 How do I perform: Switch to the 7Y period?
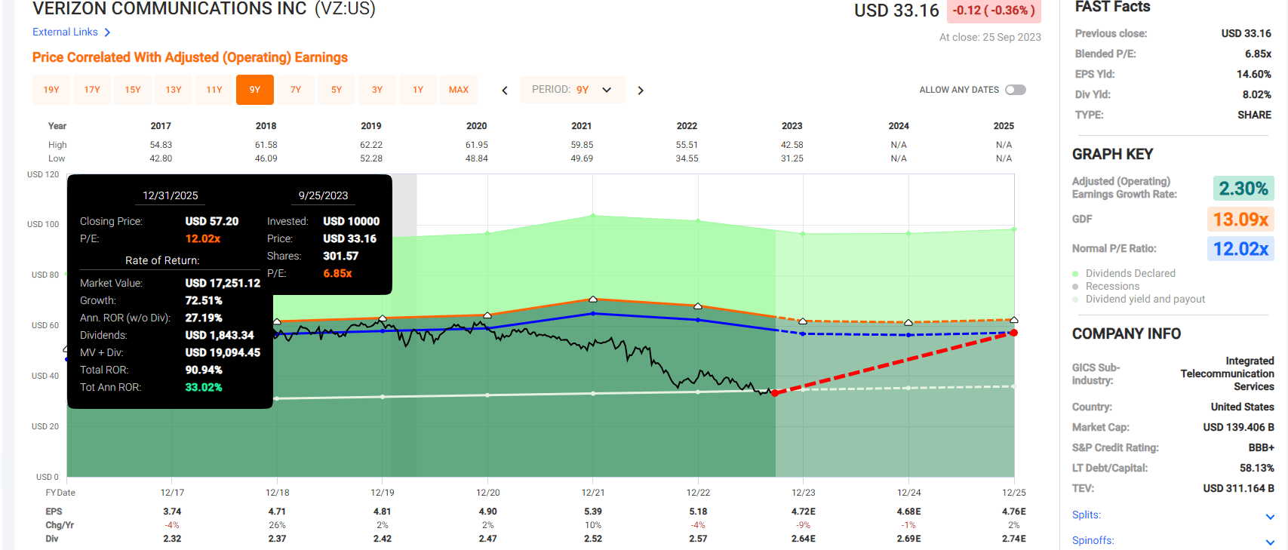click(296, 90)
